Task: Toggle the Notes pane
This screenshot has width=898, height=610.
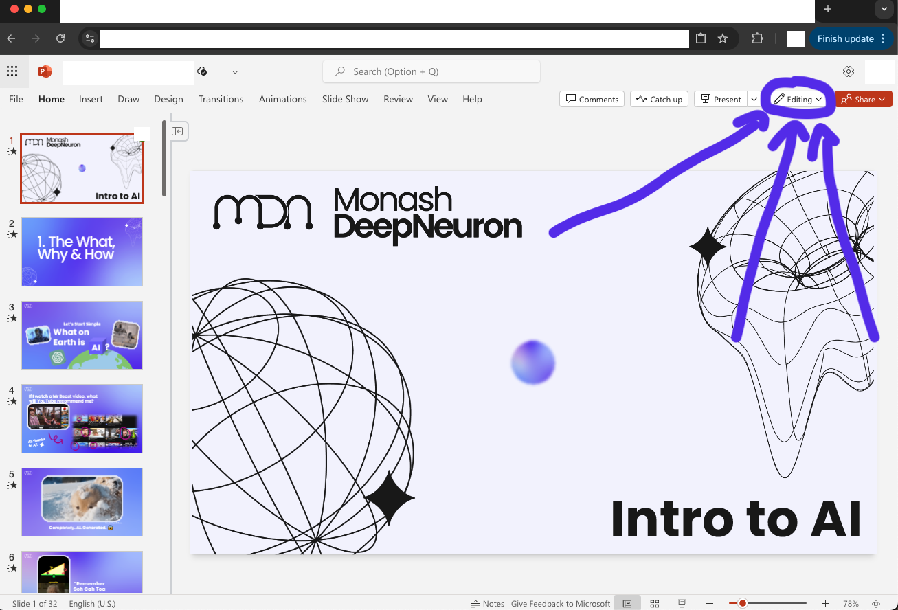Action: click(x=488, y=604)
